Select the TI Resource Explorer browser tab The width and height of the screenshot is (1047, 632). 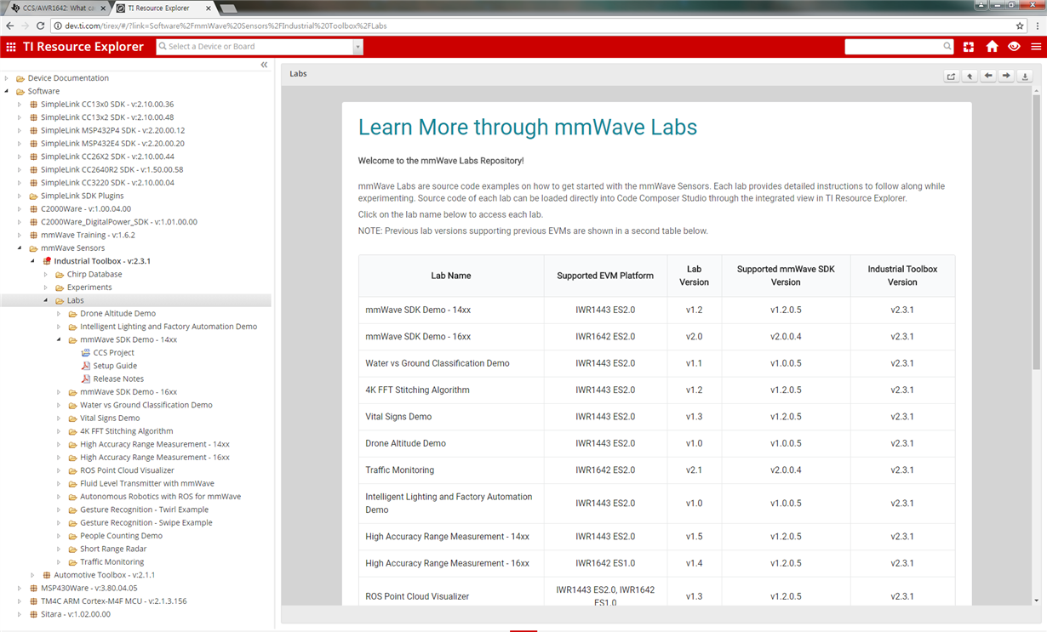pos(162,8)
